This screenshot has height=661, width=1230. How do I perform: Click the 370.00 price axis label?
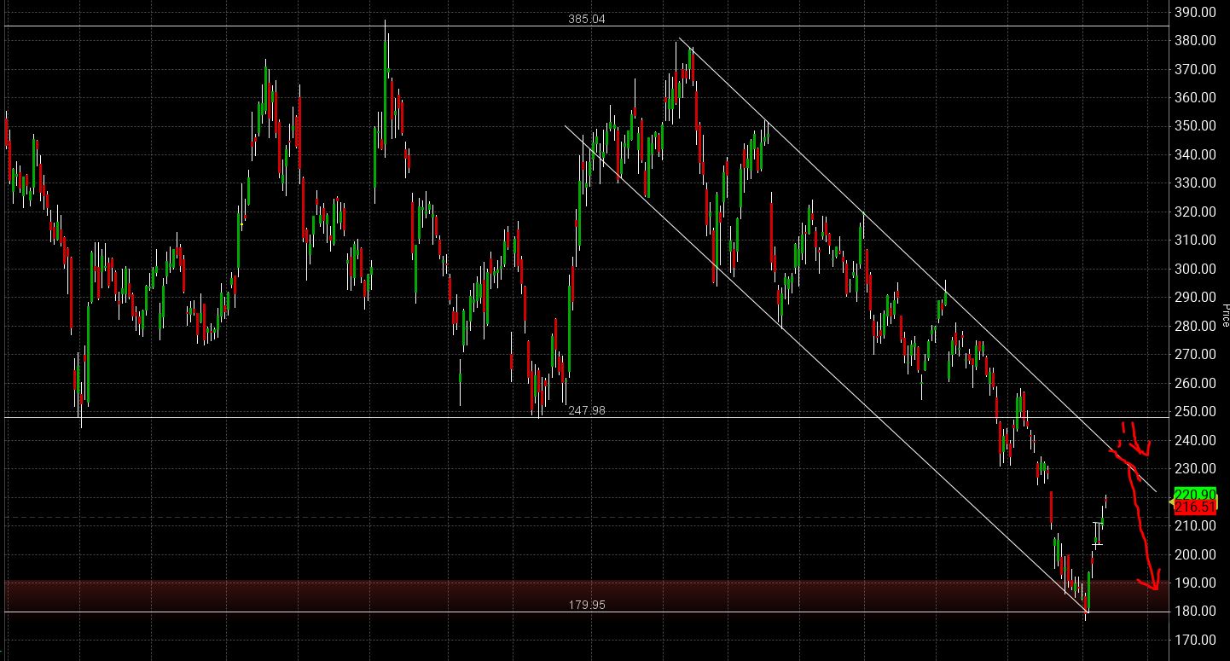pos(1195,69)
